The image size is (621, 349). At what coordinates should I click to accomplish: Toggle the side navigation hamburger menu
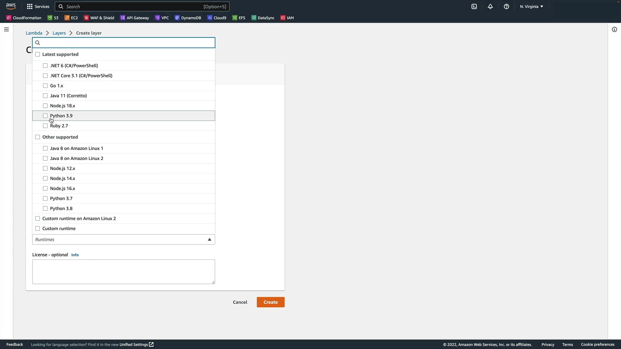point(6,29)
